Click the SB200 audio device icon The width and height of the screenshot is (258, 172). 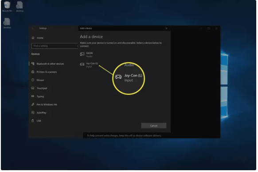82,54
